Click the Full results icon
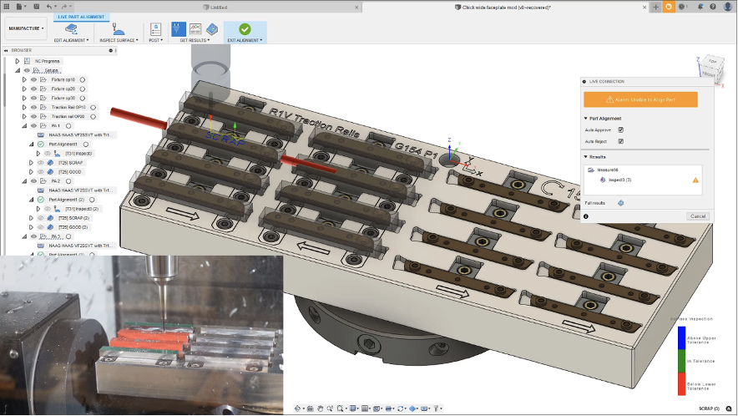Image resolution: width=738 pixels, height=416 pixels. coord(621,203)
